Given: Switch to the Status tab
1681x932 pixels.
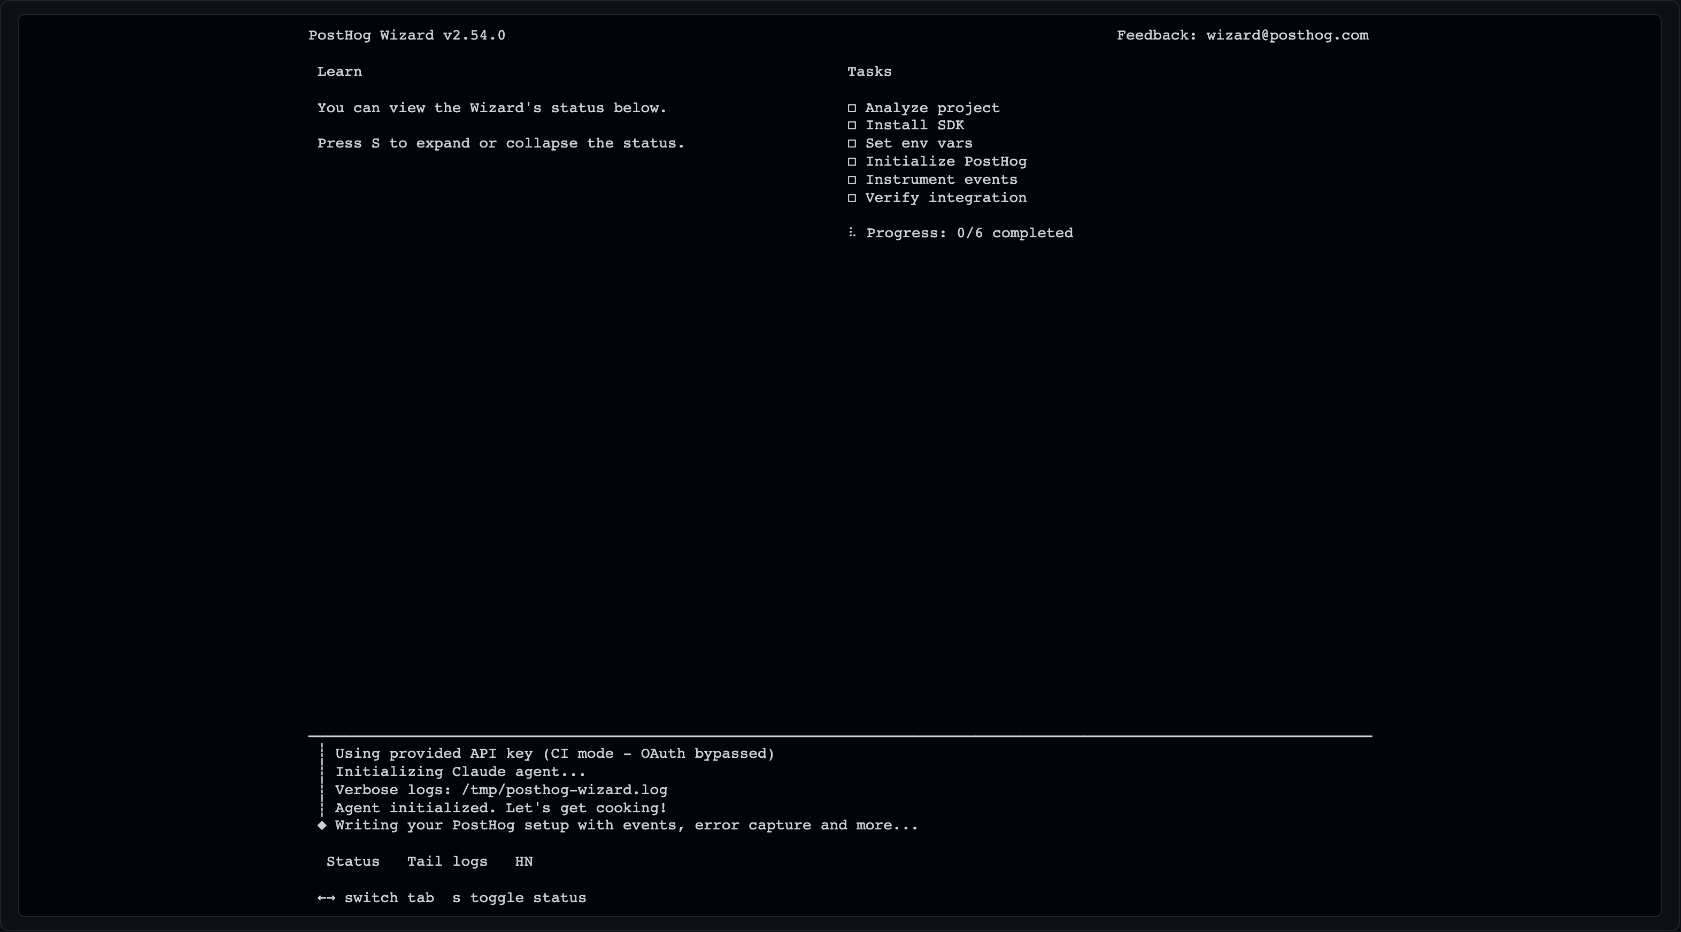Looking at the screenshot, I should [x=353, y=861].
